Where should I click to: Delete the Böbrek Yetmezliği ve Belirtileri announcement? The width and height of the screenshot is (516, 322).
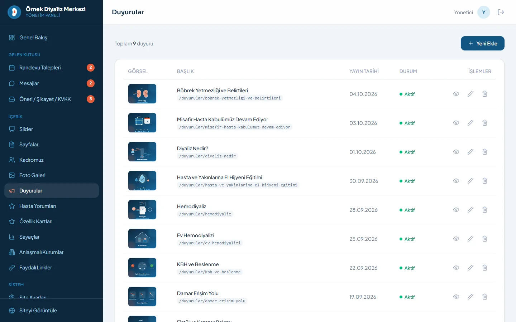point(485,94)
